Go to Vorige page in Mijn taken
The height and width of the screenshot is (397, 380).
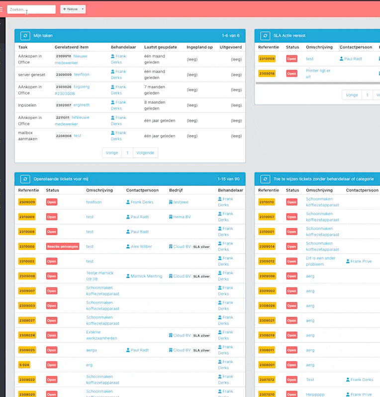tap(112, 153)
